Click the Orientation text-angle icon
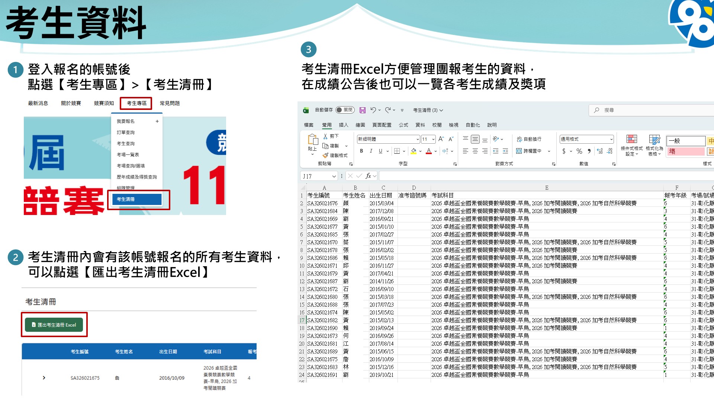Screen dimensions: 714x401 (x=496, y=139)
